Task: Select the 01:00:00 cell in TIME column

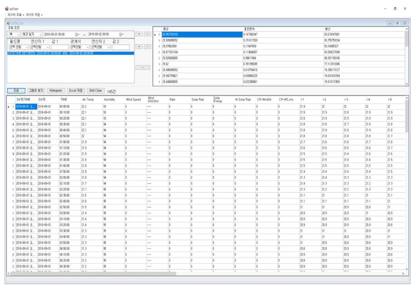Action: pyautogui.click(x=69, y=142)
